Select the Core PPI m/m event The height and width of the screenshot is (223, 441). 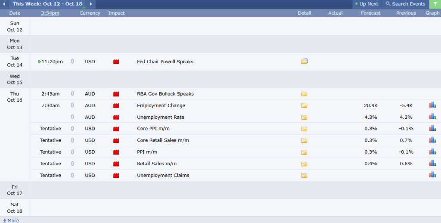point(153,129)
